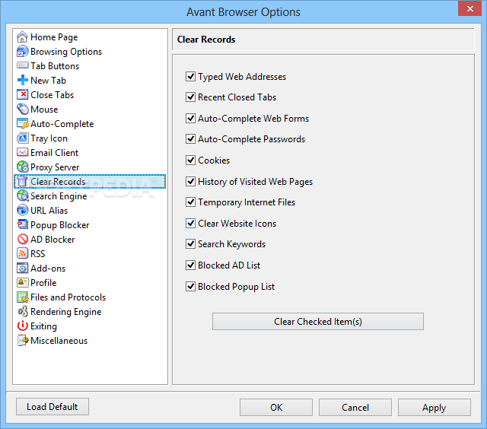
Task: Click the Search Engine magnifier icon
Action: tap(22, 196)
